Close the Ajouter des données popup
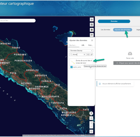 click(92, 40)
